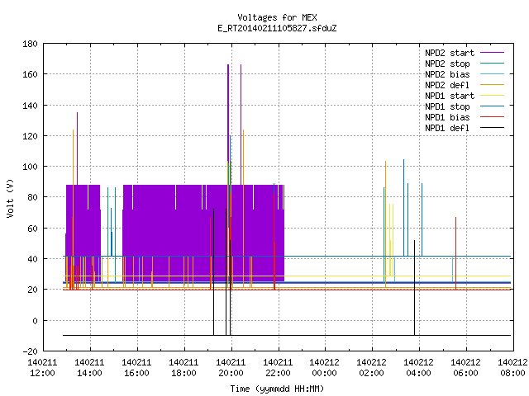The image size is (529, 396).
Task: Select the file name E_RT20140211105827.sfduZ
Action: [277, 28]
